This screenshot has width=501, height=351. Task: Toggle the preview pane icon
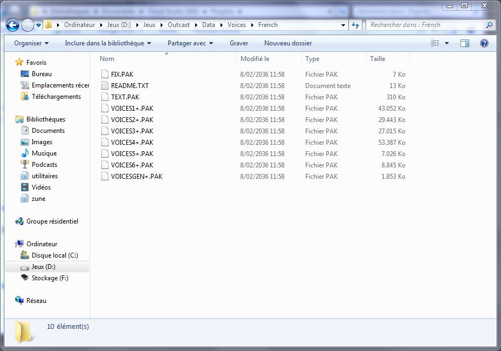465,43
